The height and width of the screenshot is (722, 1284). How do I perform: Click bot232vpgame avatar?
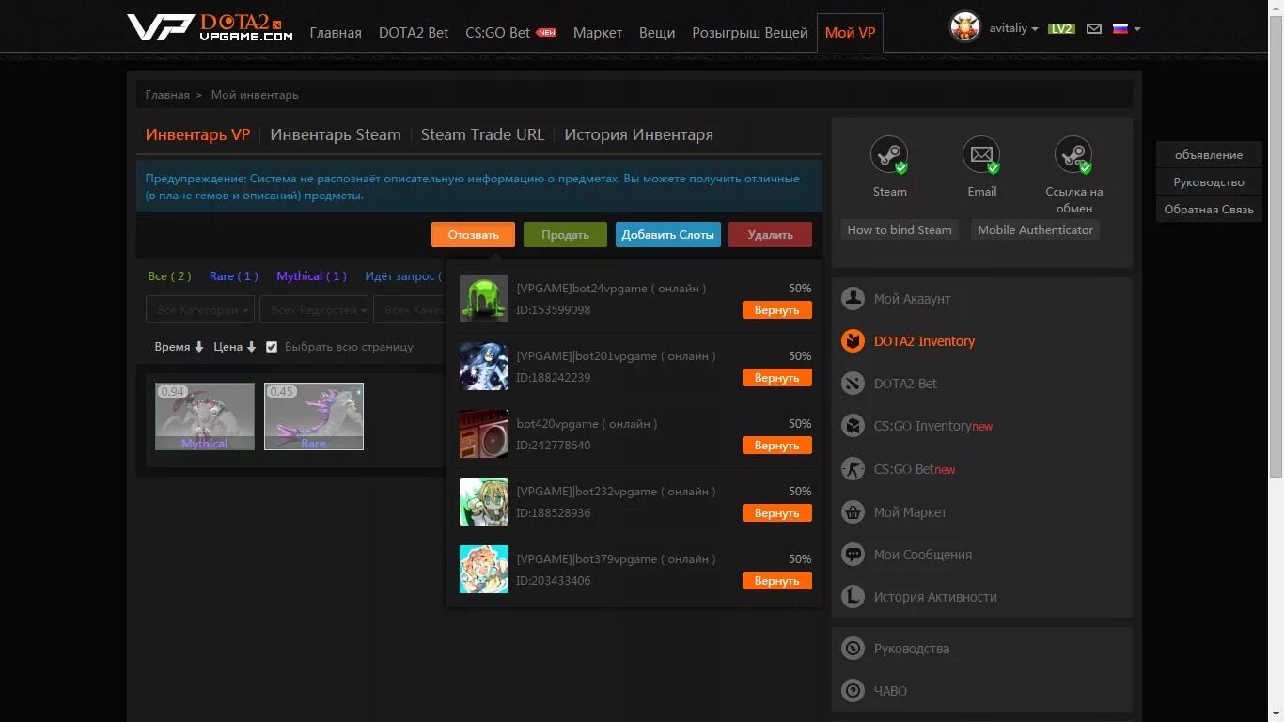483,502
